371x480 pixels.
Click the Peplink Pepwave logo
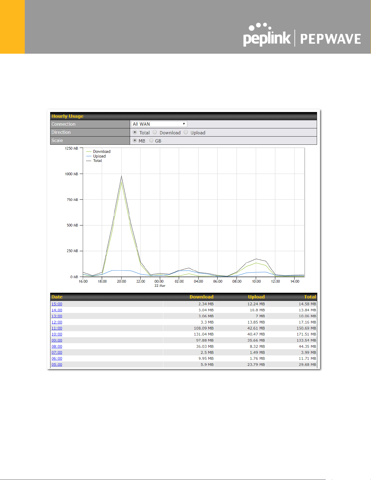click(302, 35)
